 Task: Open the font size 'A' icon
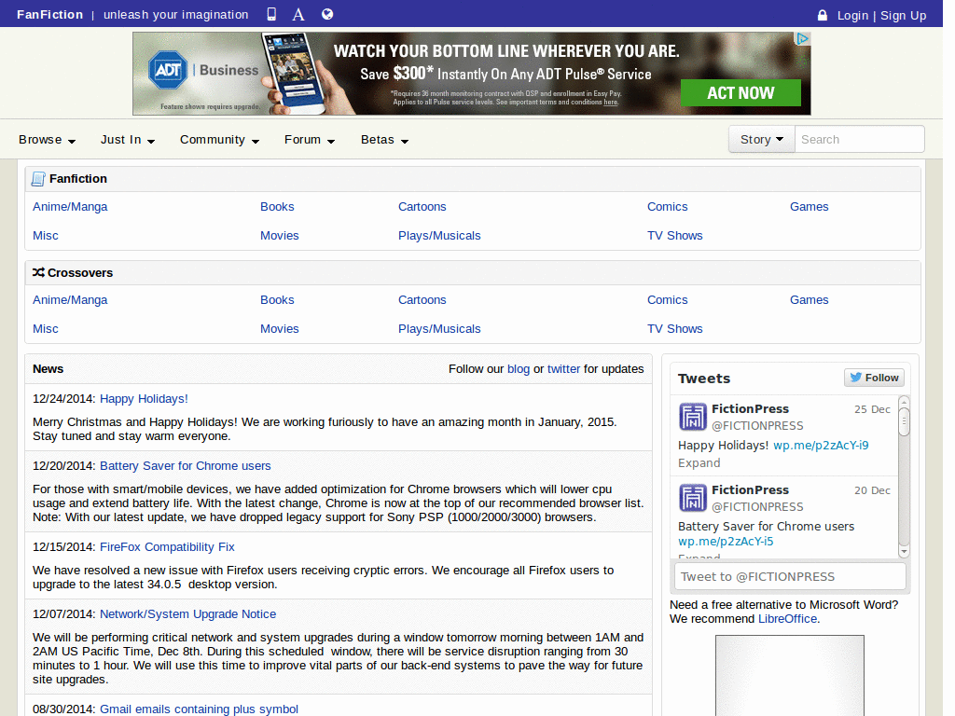(x=298, y=14)
